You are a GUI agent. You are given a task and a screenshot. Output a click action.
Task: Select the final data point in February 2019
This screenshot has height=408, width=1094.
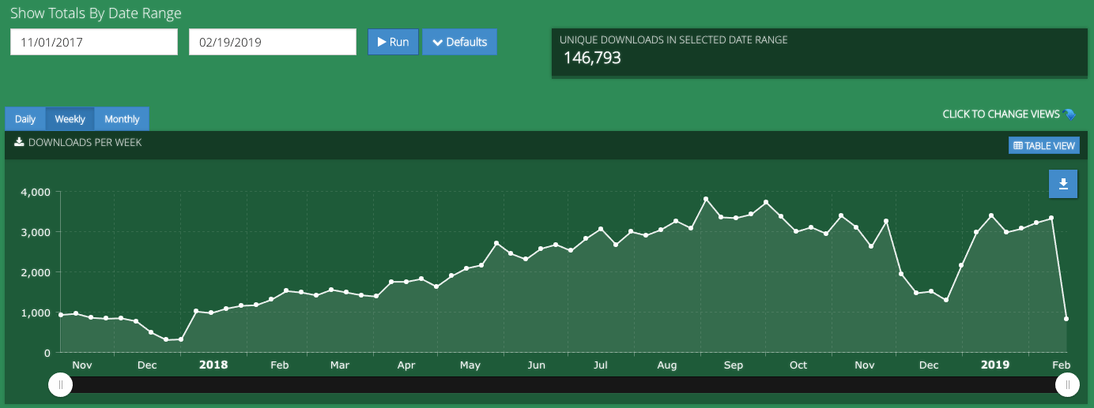click(x=1066, y=319)
